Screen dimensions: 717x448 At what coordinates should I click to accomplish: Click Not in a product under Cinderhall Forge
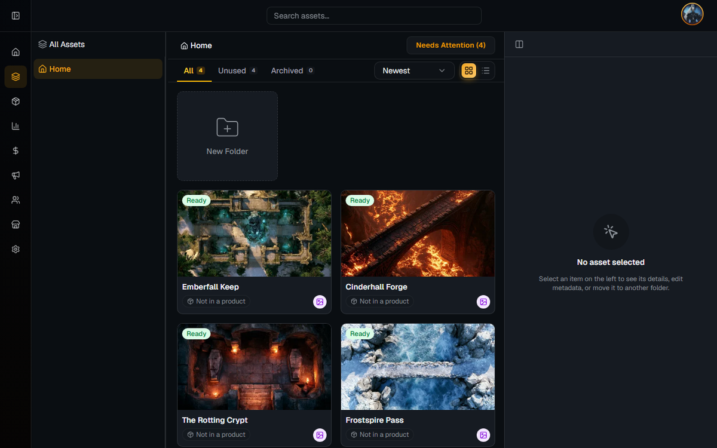point(380,302)
